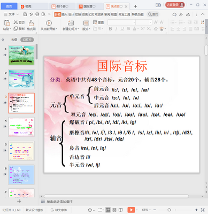Viewport: 208px width, 214px height.
Task: Add new slide with plus below thumbnails
Action: (19, 201)
